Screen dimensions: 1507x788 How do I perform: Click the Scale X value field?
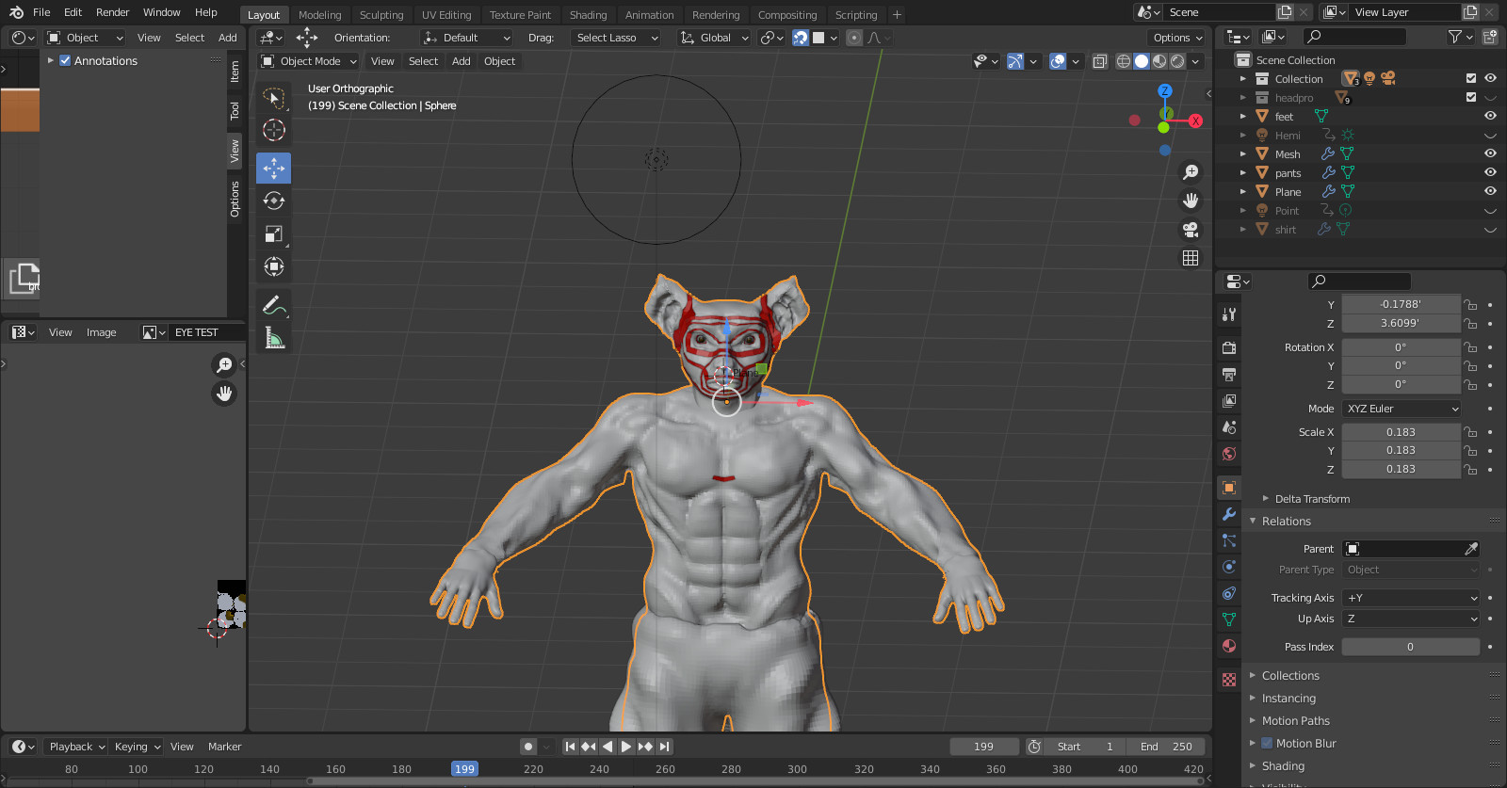pyautogui.click(x=1400, y=432)
